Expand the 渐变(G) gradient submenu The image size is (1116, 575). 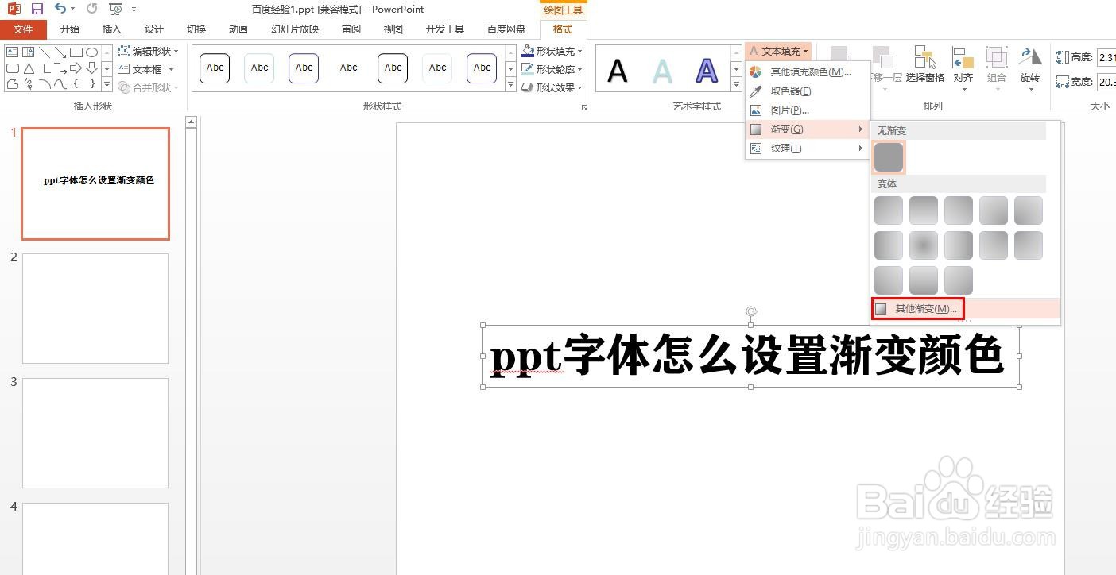(x=786, y=129)
